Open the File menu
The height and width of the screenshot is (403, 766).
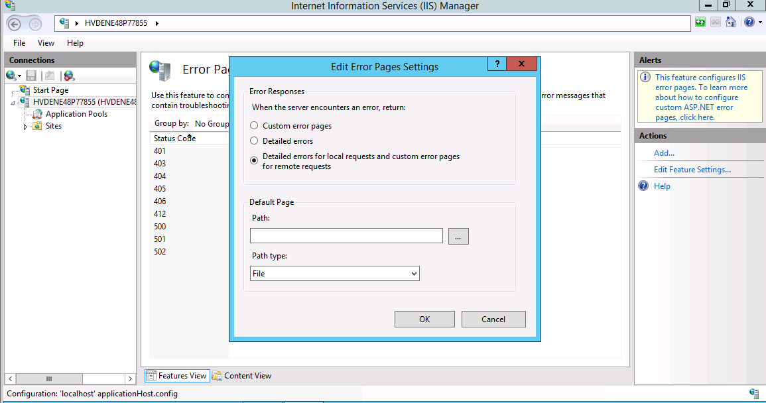click(19, 43)
